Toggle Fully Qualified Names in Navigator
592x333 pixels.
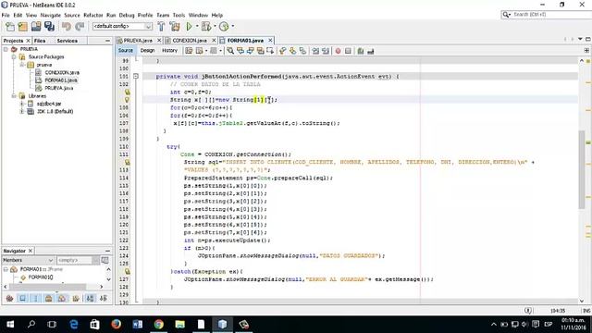click(76, 299)
